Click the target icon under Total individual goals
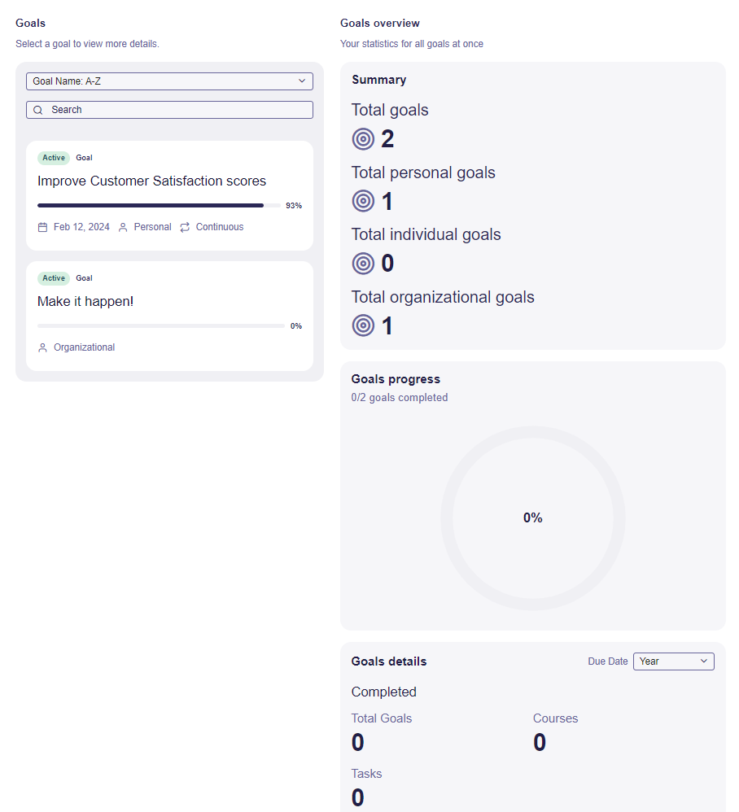The width and height of the screenshot is (739, 812). (x=363, y=263)
